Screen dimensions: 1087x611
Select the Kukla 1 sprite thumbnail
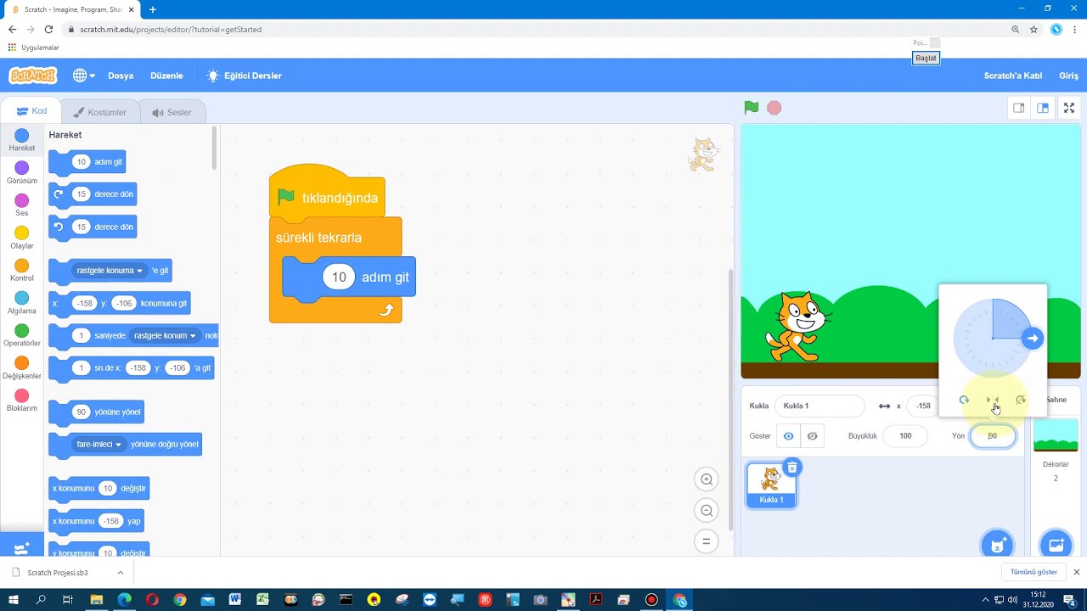point(771,485)
